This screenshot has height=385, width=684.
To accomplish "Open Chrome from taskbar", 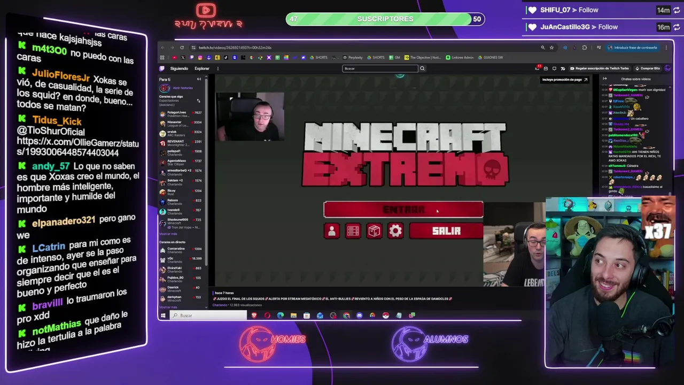I will tap(346, 315).
